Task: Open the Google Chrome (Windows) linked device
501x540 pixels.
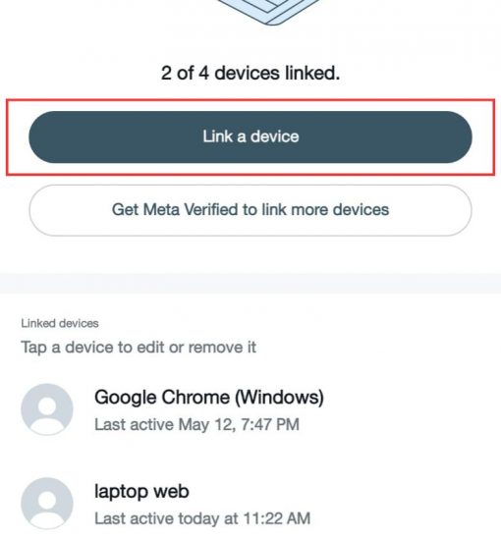Action: [x=250, y=409]
